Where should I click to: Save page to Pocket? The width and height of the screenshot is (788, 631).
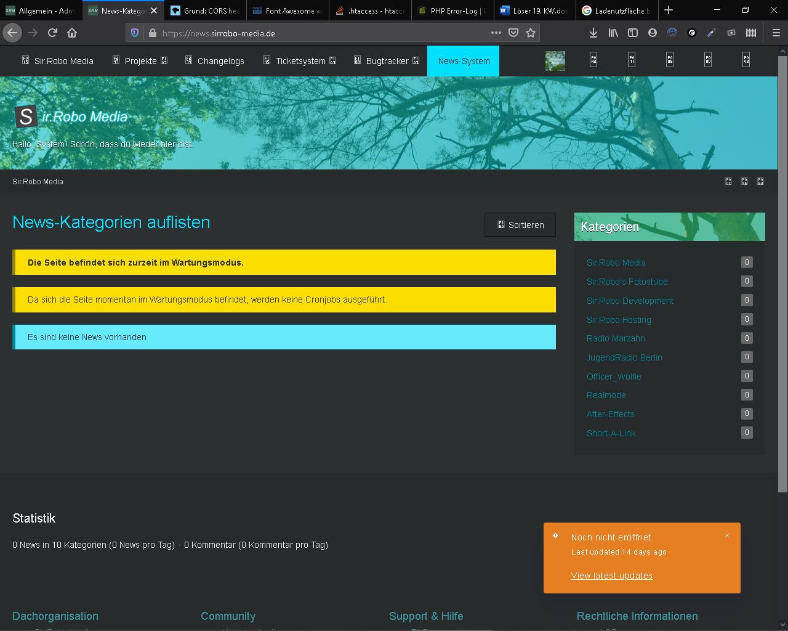(513, 33)
